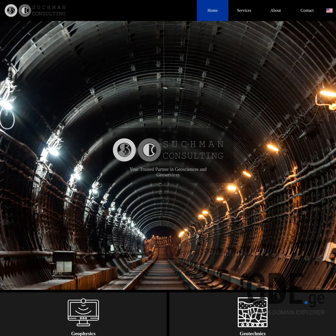Viewport: 336px width, 336px height.
Task: Switch language using the US flag toggle
Action: pyautogui.click(x=329, y=10)
